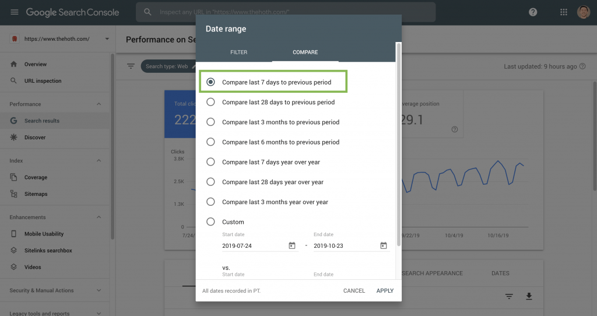Click the sidebar vertical scrollbar

click(113, 146)
